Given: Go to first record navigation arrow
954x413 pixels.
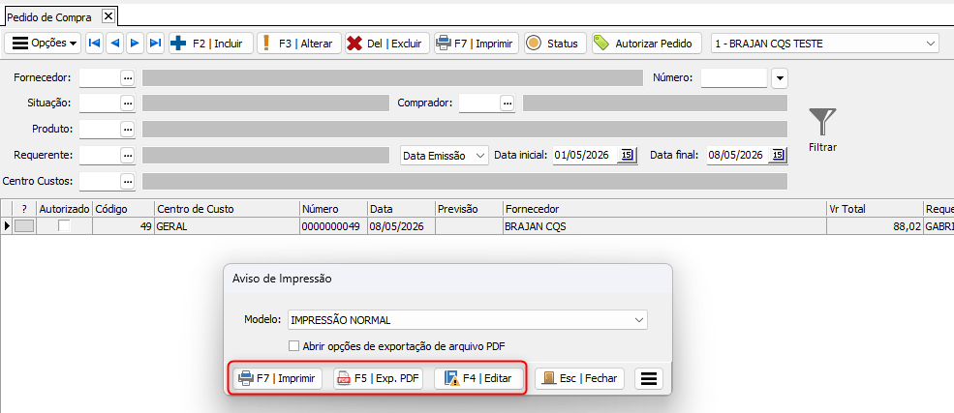Looking at the screenshot, I should pyautogui.click(x=94, y=44).
